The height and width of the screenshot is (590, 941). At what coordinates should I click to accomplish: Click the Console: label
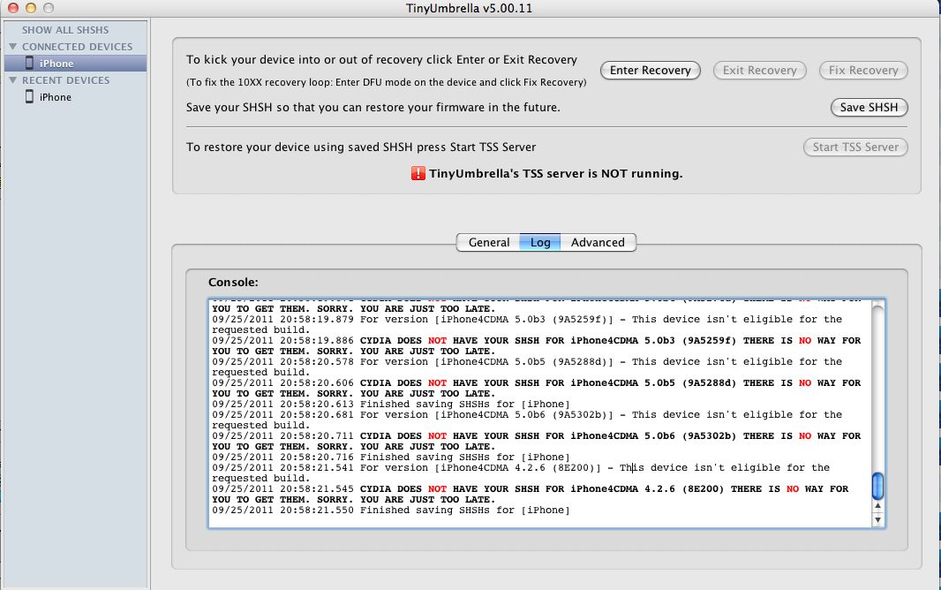(233, 282)
